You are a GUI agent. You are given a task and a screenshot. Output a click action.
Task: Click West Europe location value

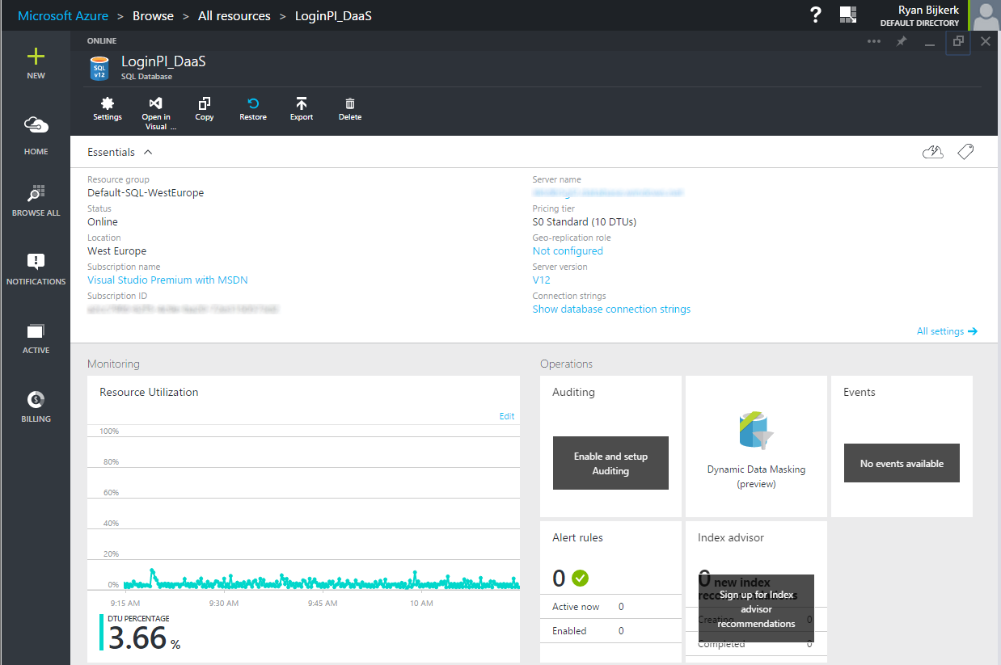(x=116, y=251)
